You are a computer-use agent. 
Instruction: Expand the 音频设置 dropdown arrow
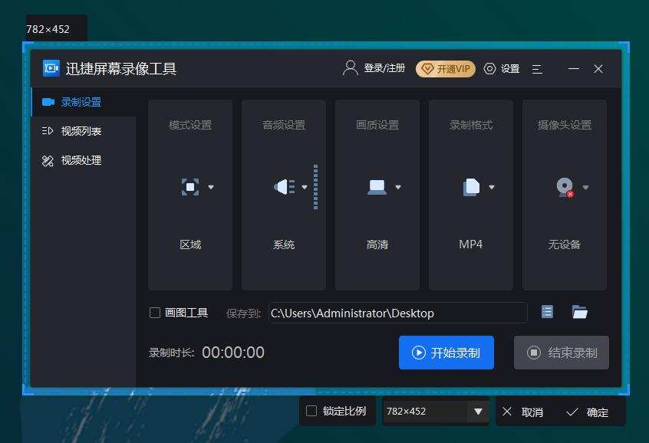305,187
